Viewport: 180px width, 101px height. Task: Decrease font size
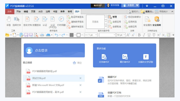point(133,35)
